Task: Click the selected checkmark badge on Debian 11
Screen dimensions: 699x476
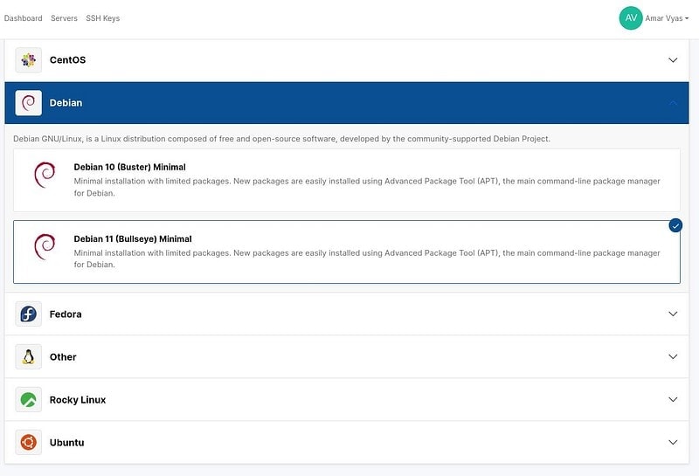Action: pos(675,225)
